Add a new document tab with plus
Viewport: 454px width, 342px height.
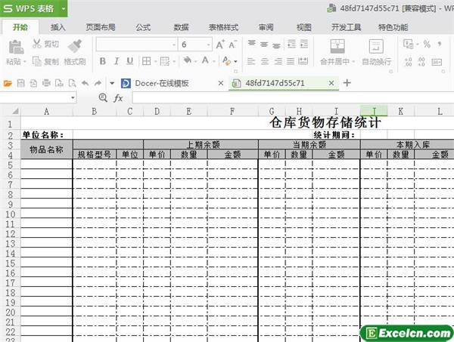pos(347,83)
